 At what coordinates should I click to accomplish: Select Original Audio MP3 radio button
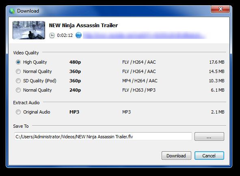click(18, 112)
